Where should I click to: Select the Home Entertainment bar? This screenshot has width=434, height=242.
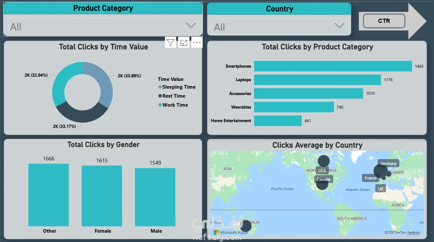tap(278, 121)
